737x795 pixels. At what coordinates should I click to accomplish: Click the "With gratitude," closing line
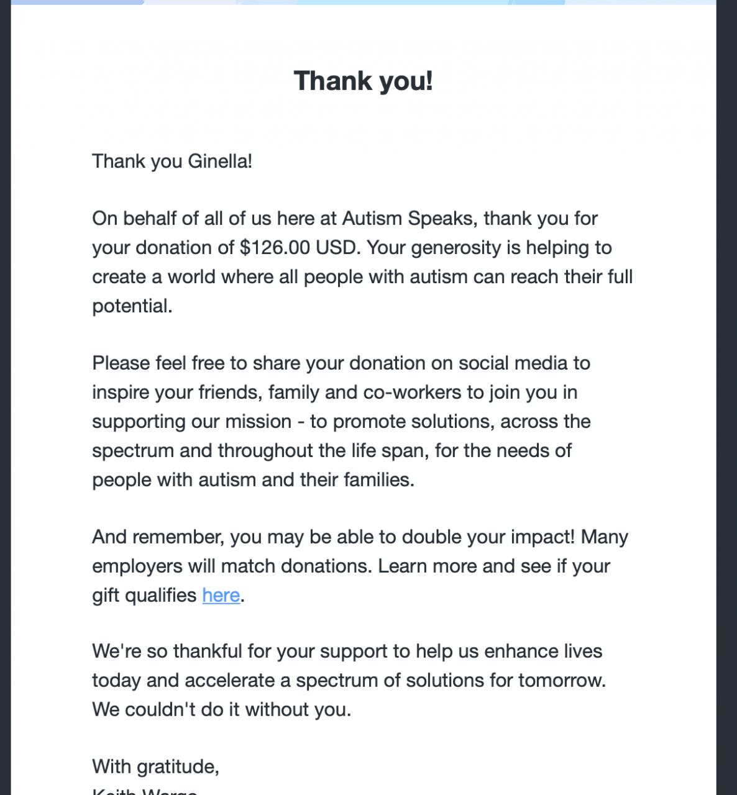point(155,767)
